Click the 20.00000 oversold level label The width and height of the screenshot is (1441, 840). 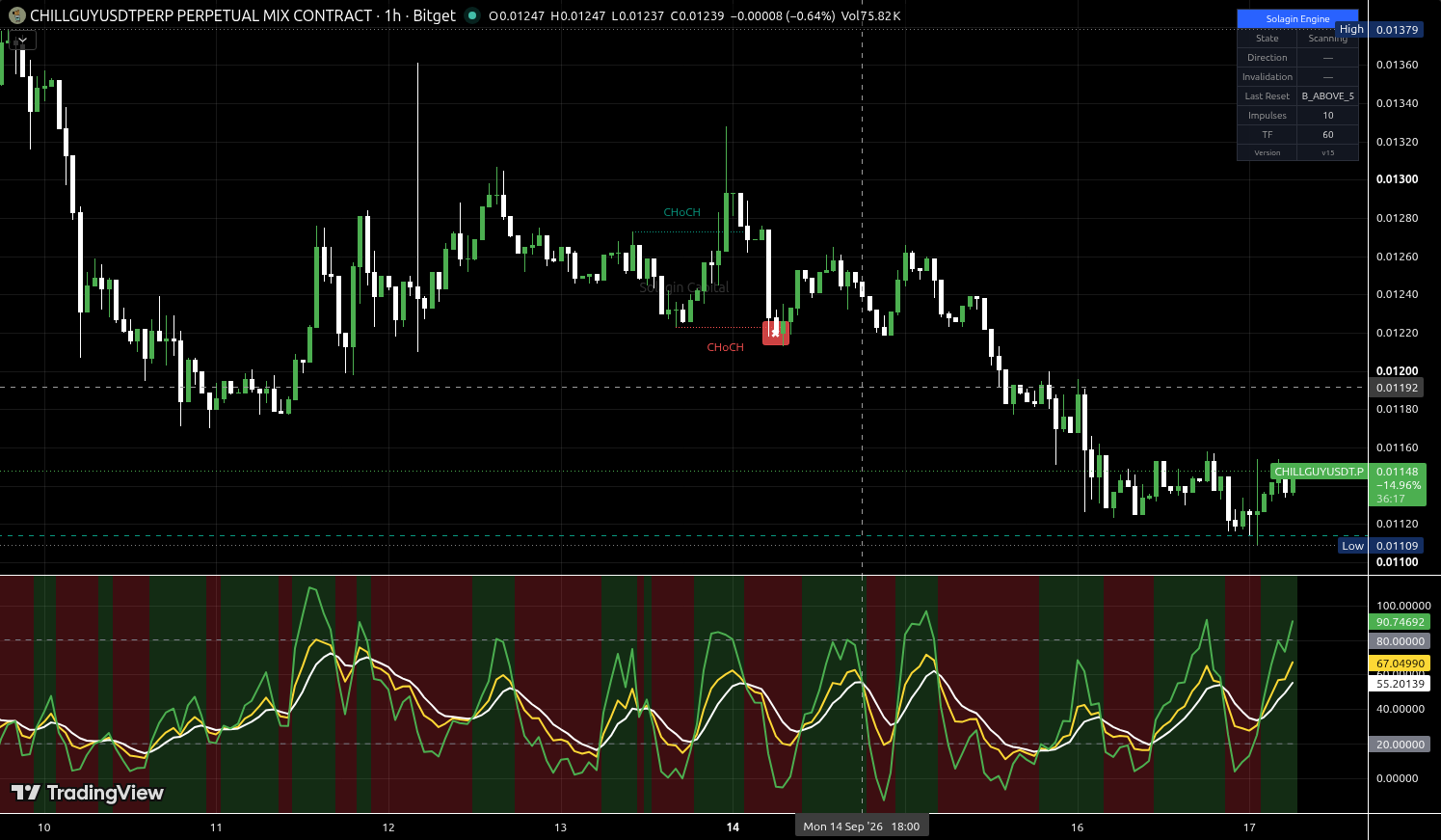(x=1400, y=745)
